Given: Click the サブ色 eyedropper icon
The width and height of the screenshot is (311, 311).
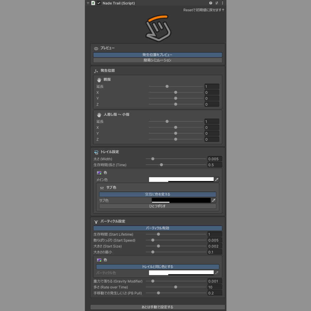Looking at the screenshot, I should (214, 200).
